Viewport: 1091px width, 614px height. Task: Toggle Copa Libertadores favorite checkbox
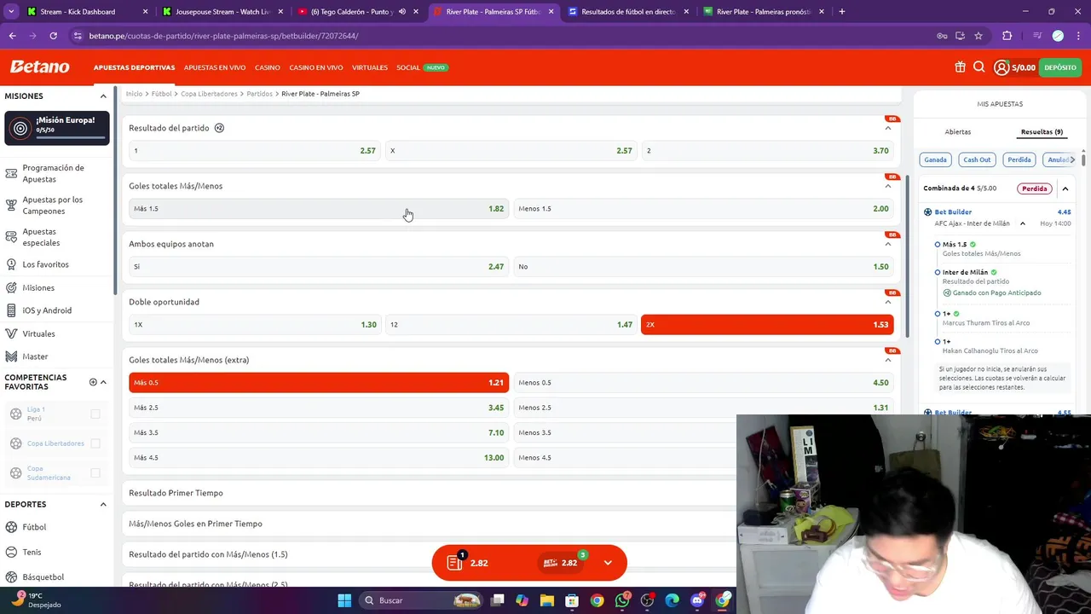(x=95, y=443)
